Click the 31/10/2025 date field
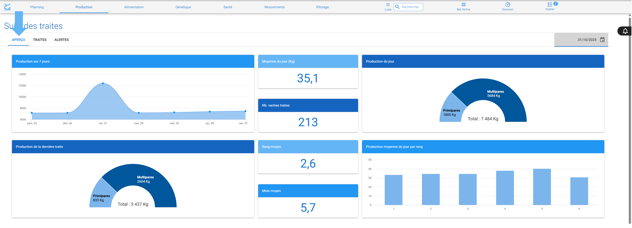The width and height of the screenshot is (632, 228). coord(581,40)
